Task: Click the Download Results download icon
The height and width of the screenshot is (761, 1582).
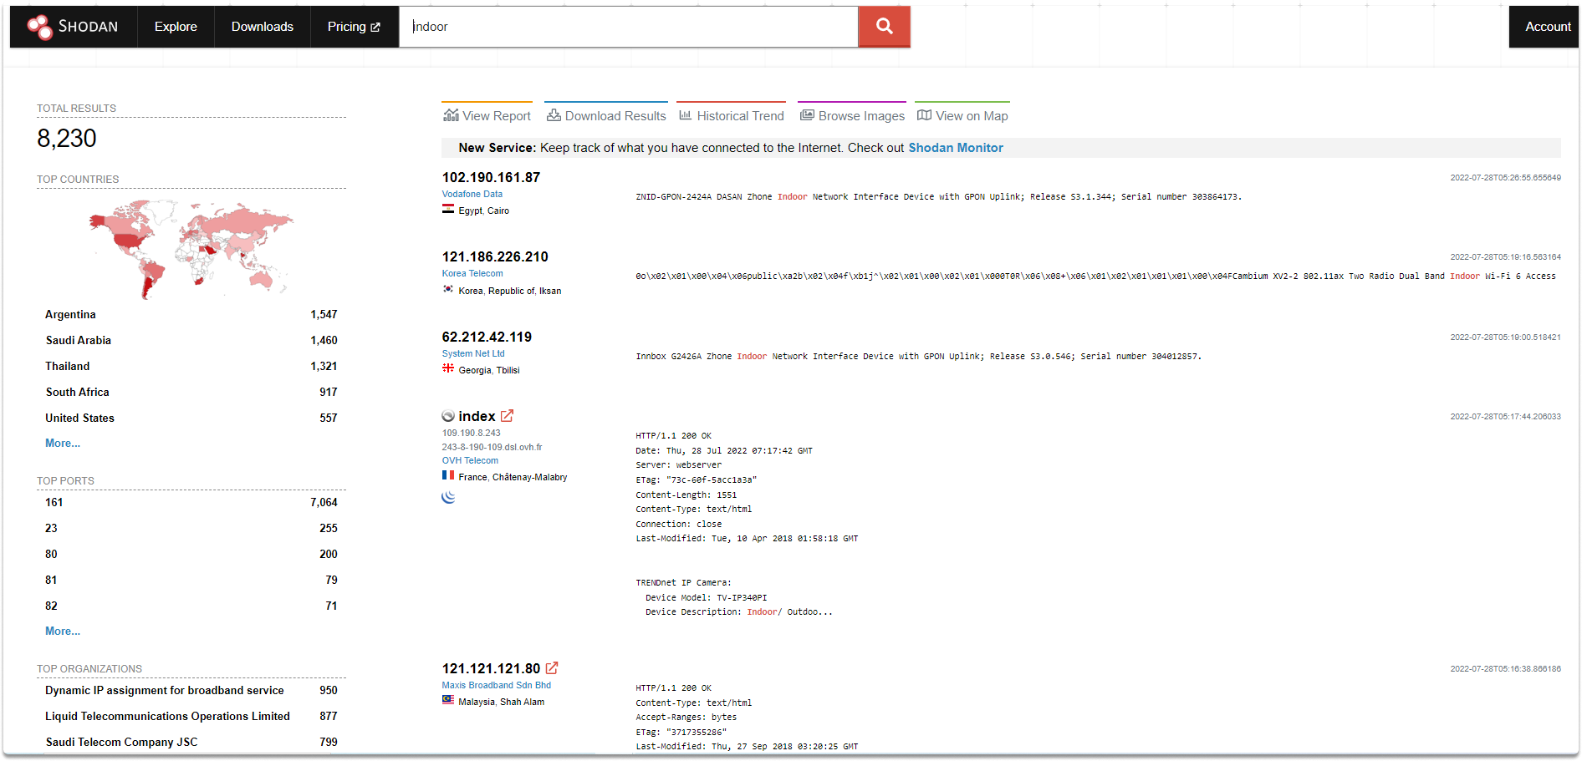Action: tap(554, 114)
